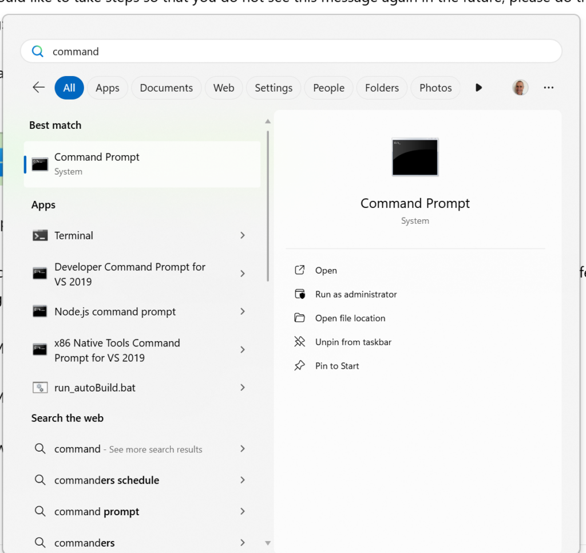This screenshot has width=586, height=553.
Task: Click the Run as administrator shield icon
Action: click(x=300, y=294)
